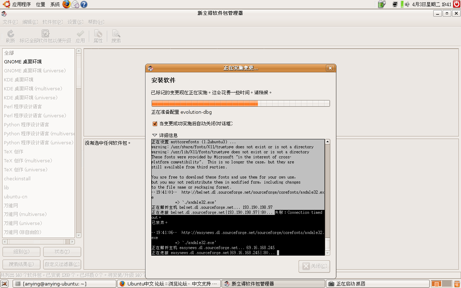
Task: Click the trash icon in bottom panel
Action: [x=457, y=284]
